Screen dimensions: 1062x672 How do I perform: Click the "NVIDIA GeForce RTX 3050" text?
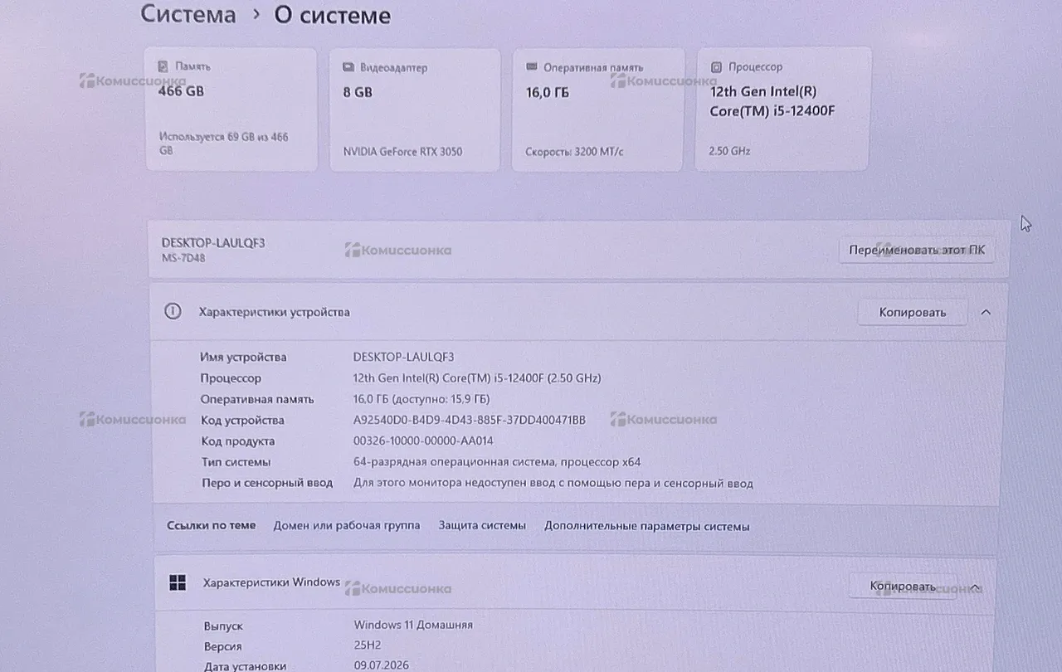coord(402,152)
